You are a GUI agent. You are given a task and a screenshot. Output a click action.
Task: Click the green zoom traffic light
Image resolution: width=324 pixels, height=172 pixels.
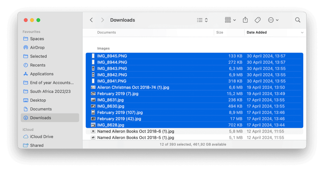coord(38,20)
